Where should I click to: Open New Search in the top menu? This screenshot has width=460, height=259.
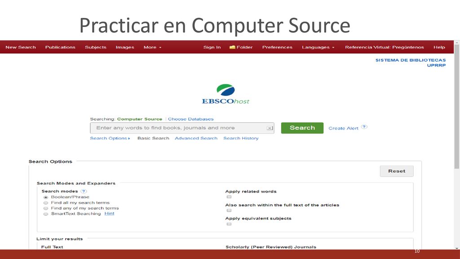tap(21, 47)
